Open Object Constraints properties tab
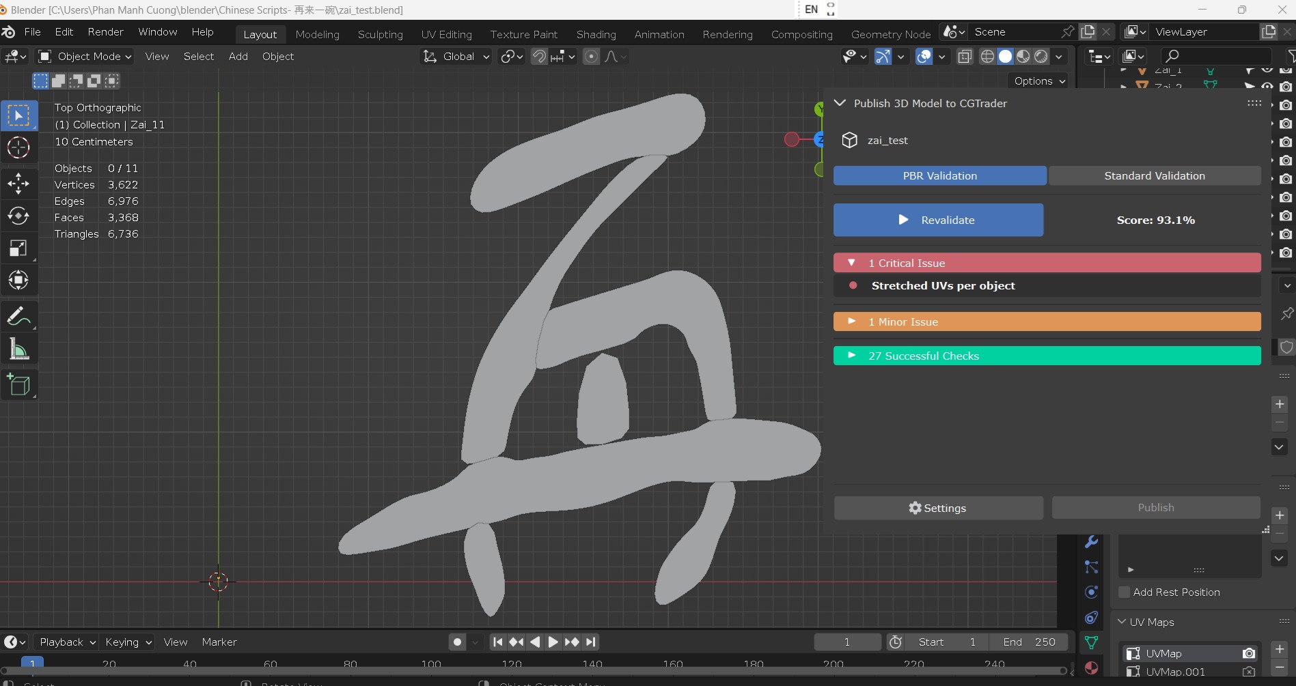 coord(1091,617)
